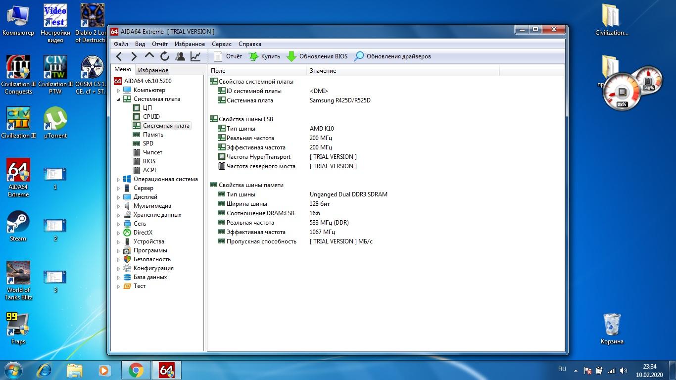
Task: Click the Купить toolbar button
Action: (264, 56)
